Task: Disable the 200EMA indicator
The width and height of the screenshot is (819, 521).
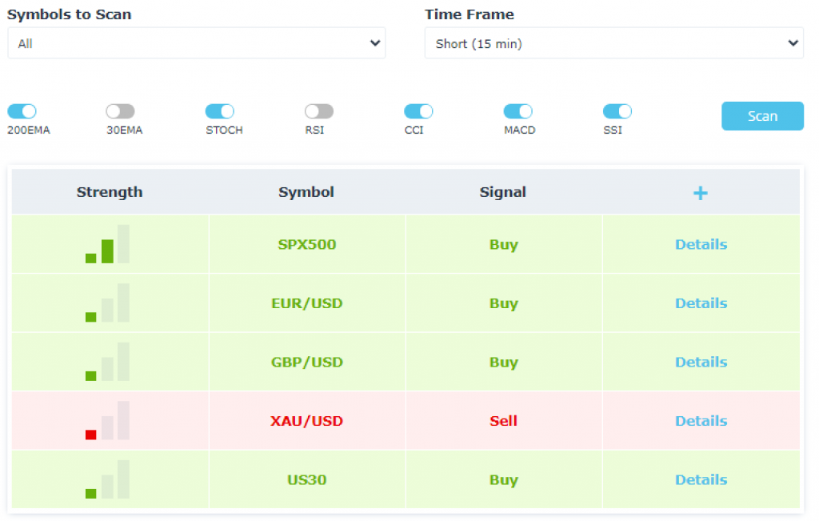Action: click(x=22, y=111)
